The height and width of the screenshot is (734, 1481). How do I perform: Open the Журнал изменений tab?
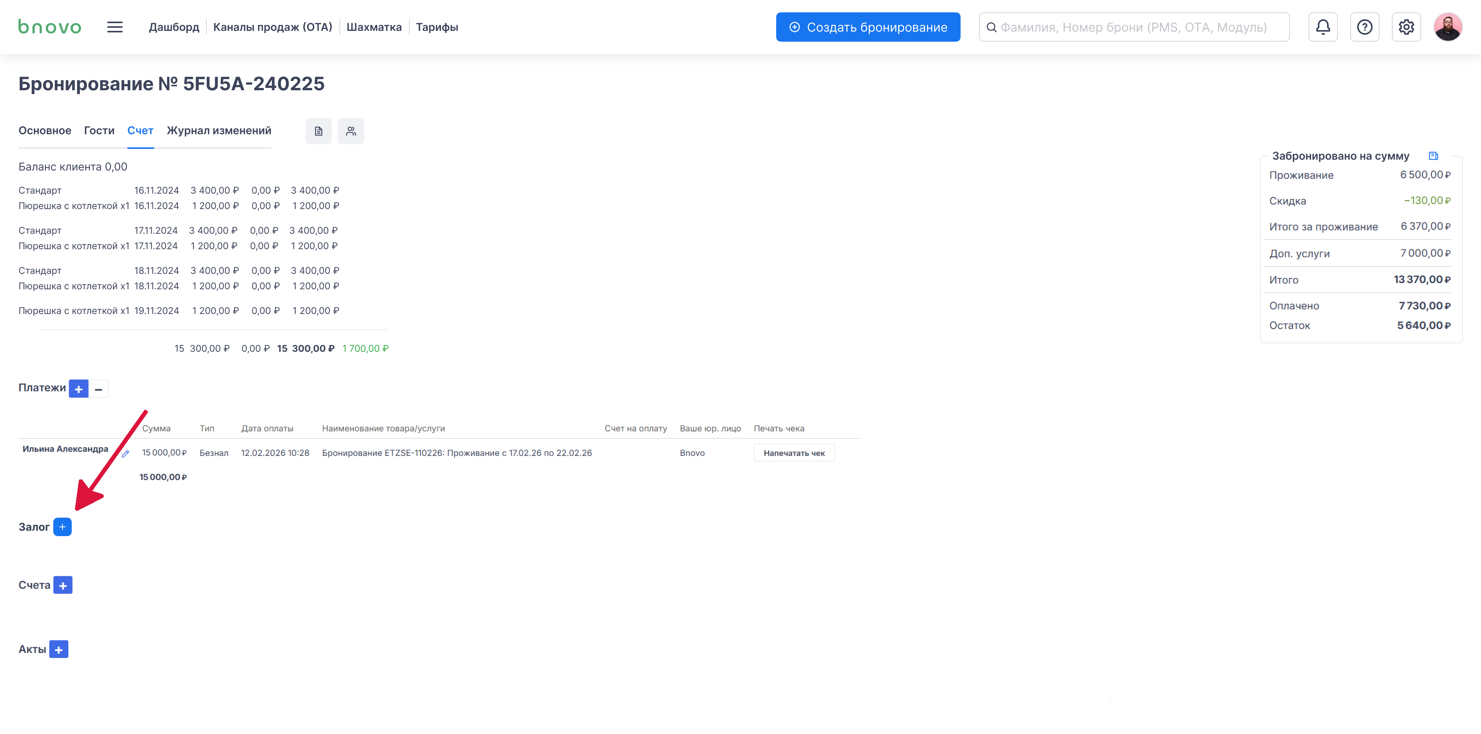[x=218, y=130]
